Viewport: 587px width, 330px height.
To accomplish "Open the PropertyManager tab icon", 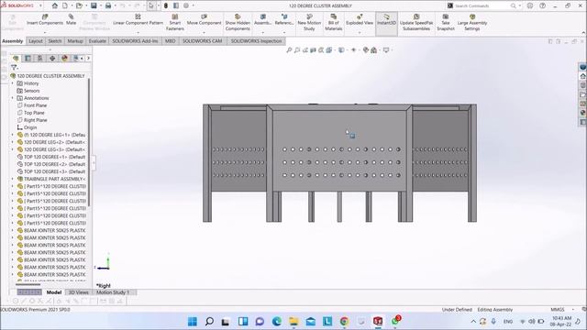I will pos(28,58).
